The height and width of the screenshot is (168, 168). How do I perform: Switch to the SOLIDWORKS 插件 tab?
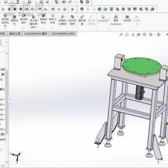(x=36, y=34)
